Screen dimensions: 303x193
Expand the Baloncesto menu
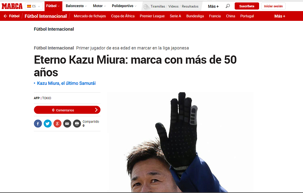pos(76,6)
